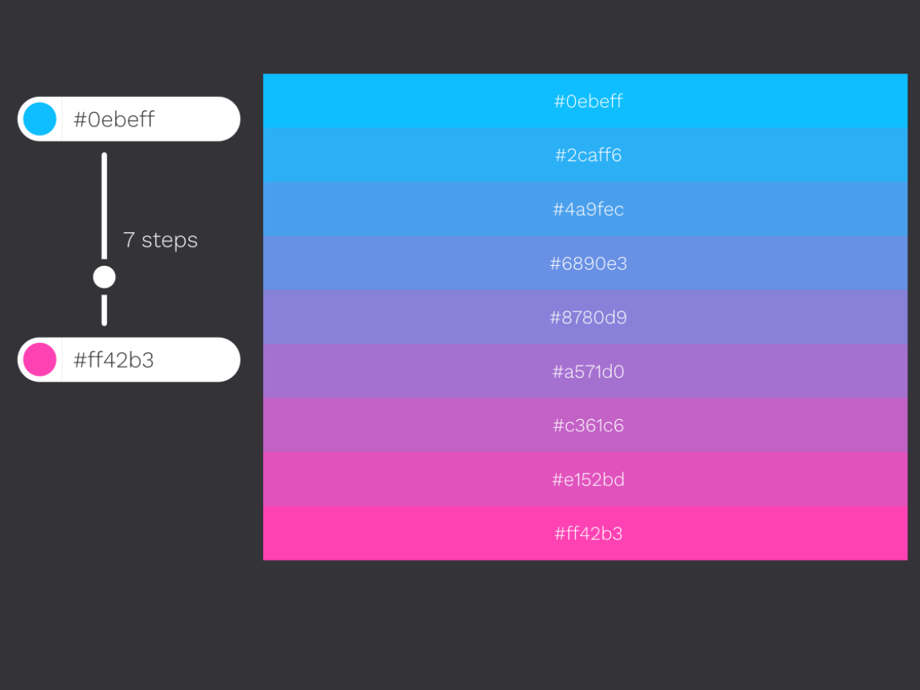Click the blue start color swatch circle

pos(40,119)
